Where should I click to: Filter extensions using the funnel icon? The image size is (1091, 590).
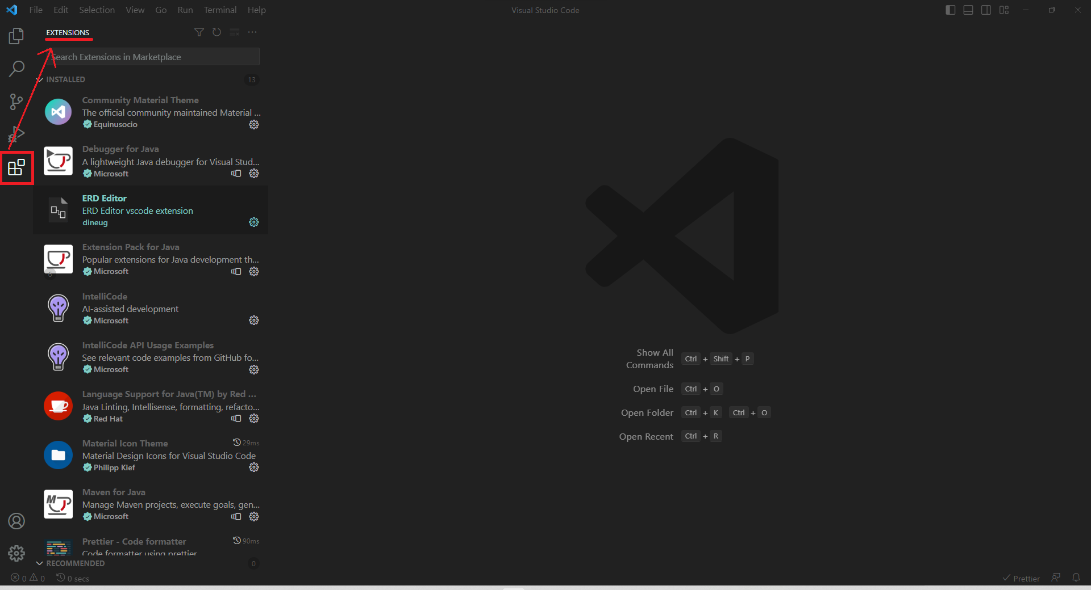199,32
